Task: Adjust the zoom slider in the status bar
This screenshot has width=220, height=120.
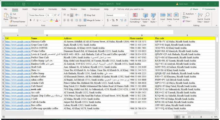Action: (201, 117)
